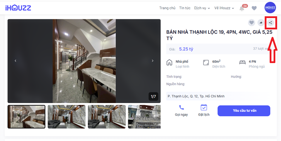Click the Gọi ngay phone icon

point(181,107)
